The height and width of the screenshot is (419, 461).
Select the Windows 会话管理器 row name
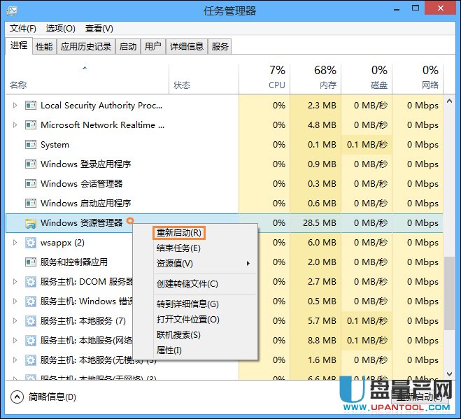(81, 184)
